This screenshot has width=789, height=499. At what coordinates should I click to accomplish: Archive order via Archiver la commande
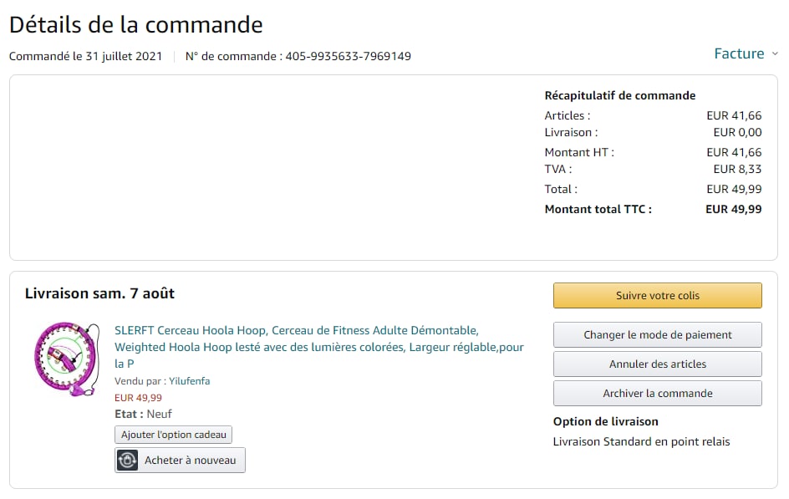[657, 393]
